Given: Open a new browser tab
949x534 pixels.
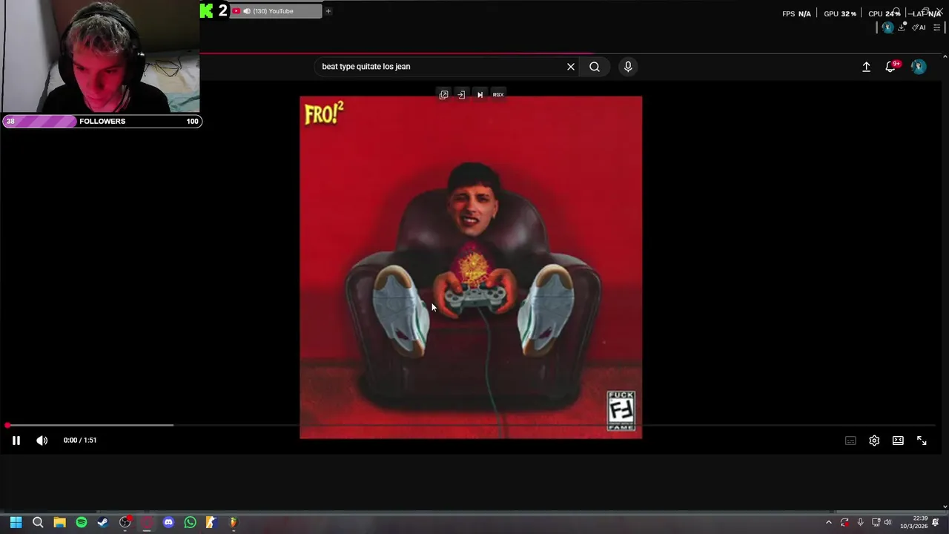Looking at the screenshot, I should 328,11.
